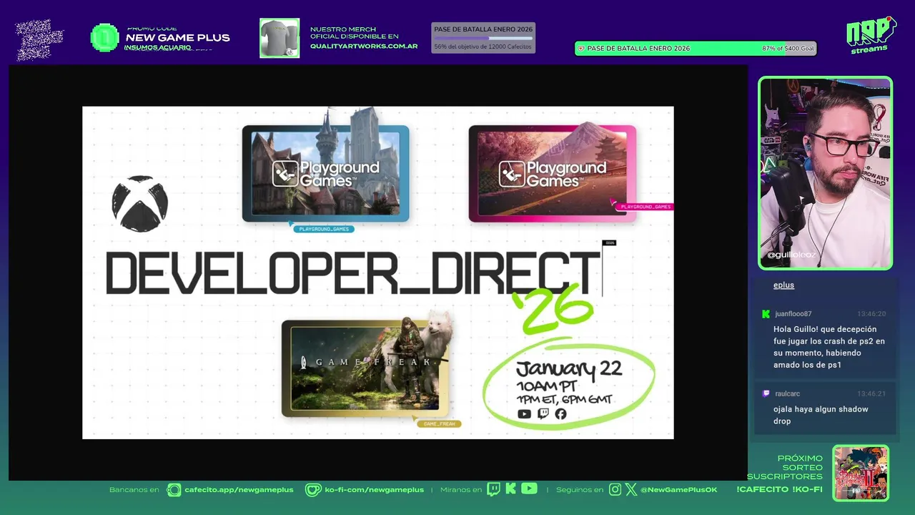The image size is (915, 515).
Task: Click the !CAFECITO !KO-FI command text
Action: pyautogui.click(x=779, y=490)
